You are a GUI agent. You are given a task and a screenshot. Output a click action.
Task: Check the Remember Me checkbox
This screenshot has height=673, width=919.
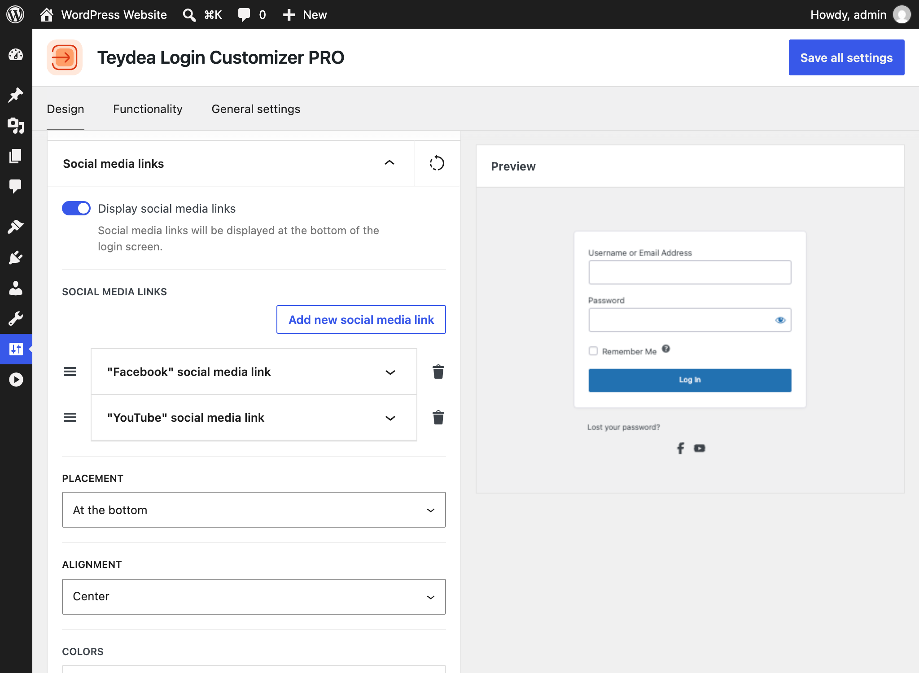tap(593, 351)
